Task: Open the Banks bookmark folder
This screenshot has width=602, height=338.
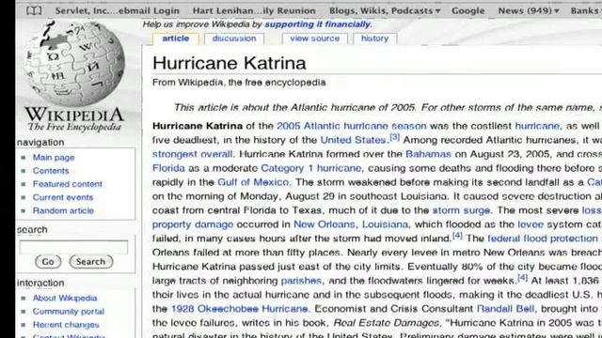Action: (585, 10)
